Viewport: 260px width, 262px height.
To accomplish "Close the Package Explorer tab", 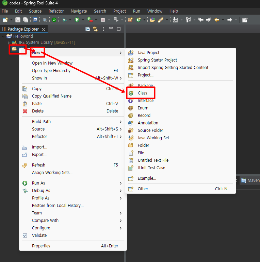I will point(43,30).
